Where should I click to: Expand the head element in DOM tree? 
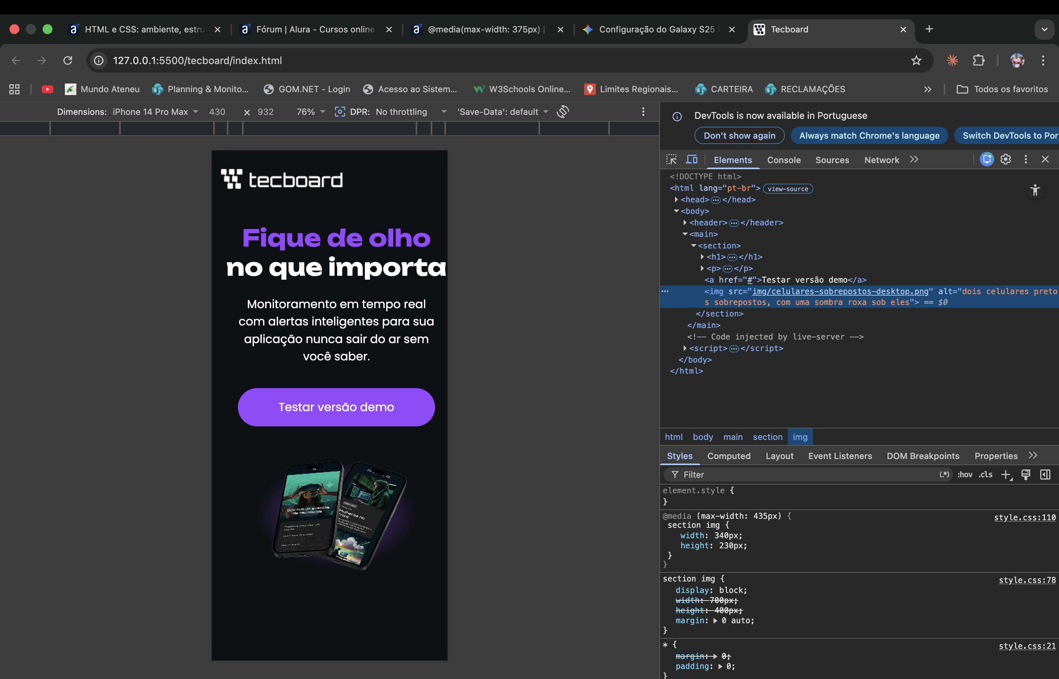pos(676,200)
